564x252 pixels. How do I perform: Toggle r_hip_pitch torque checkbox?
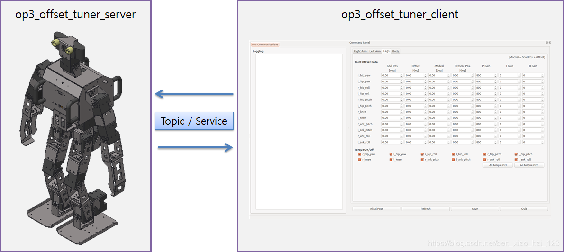(485, 154)
